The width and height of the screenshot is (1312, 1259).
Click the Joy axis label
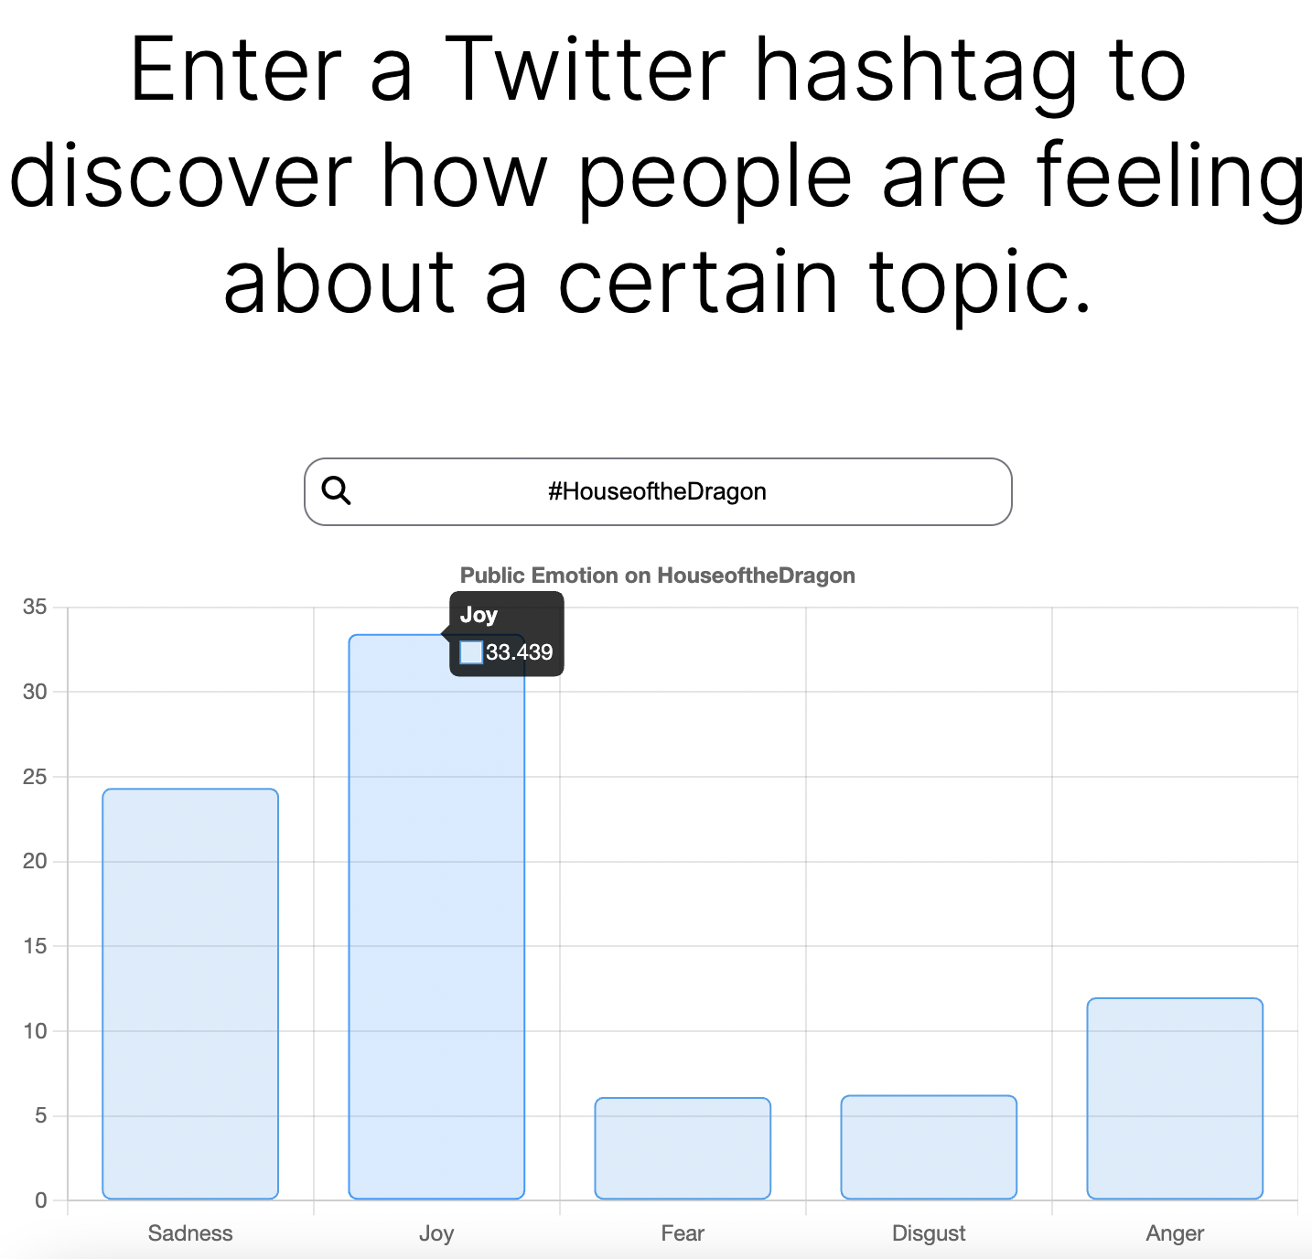(x=436, y=1232)
